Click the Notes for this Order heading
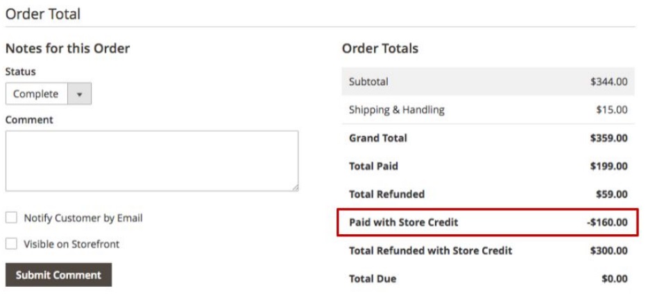The height and width of the screenshot is (300, 646). [x=67, y=48]
